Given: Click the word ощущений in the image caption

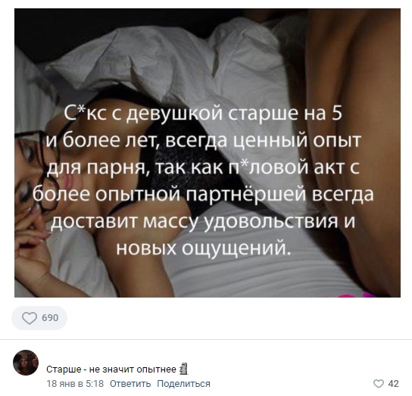Looking at the screenshot, I should click(237, 248).
